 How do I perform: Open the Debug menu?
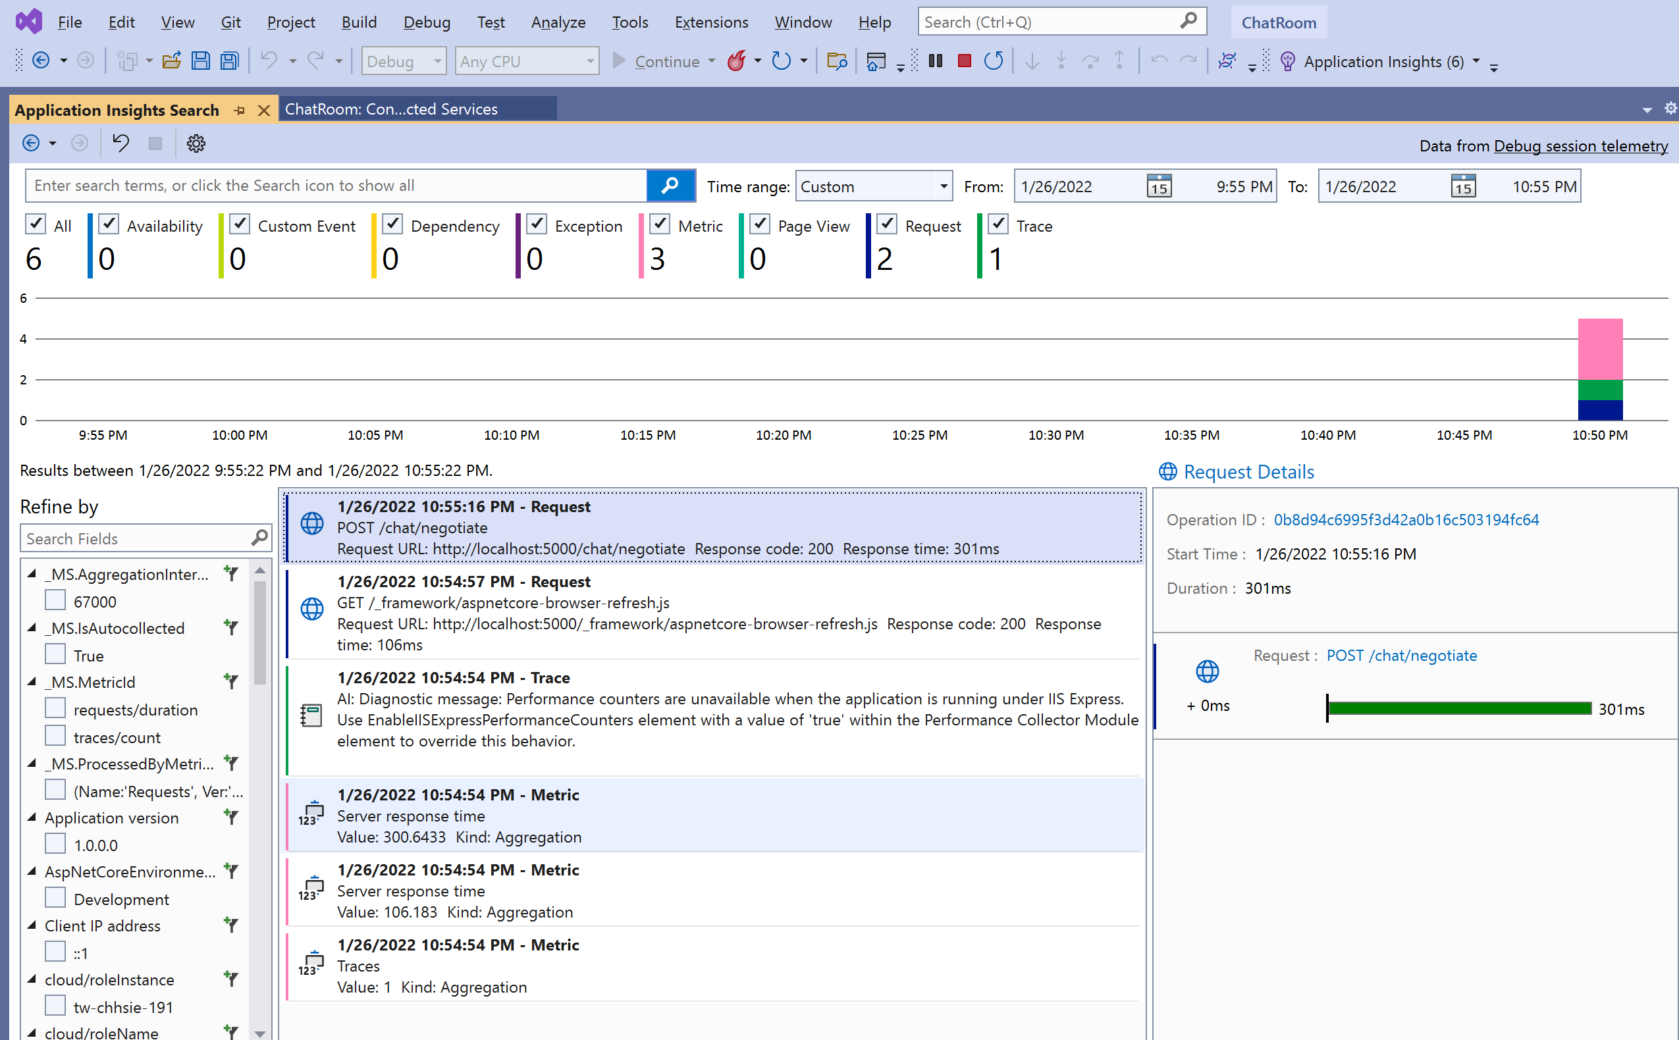(x=427, y=22)
